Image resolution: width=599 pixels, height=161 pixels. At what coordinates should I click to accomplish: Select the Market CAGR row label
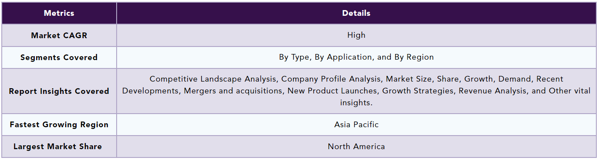[59, 36]
